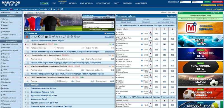224x108 pixels.
Task: Select the hockey puck icon in LIVE filter
Action: point(46,37)
